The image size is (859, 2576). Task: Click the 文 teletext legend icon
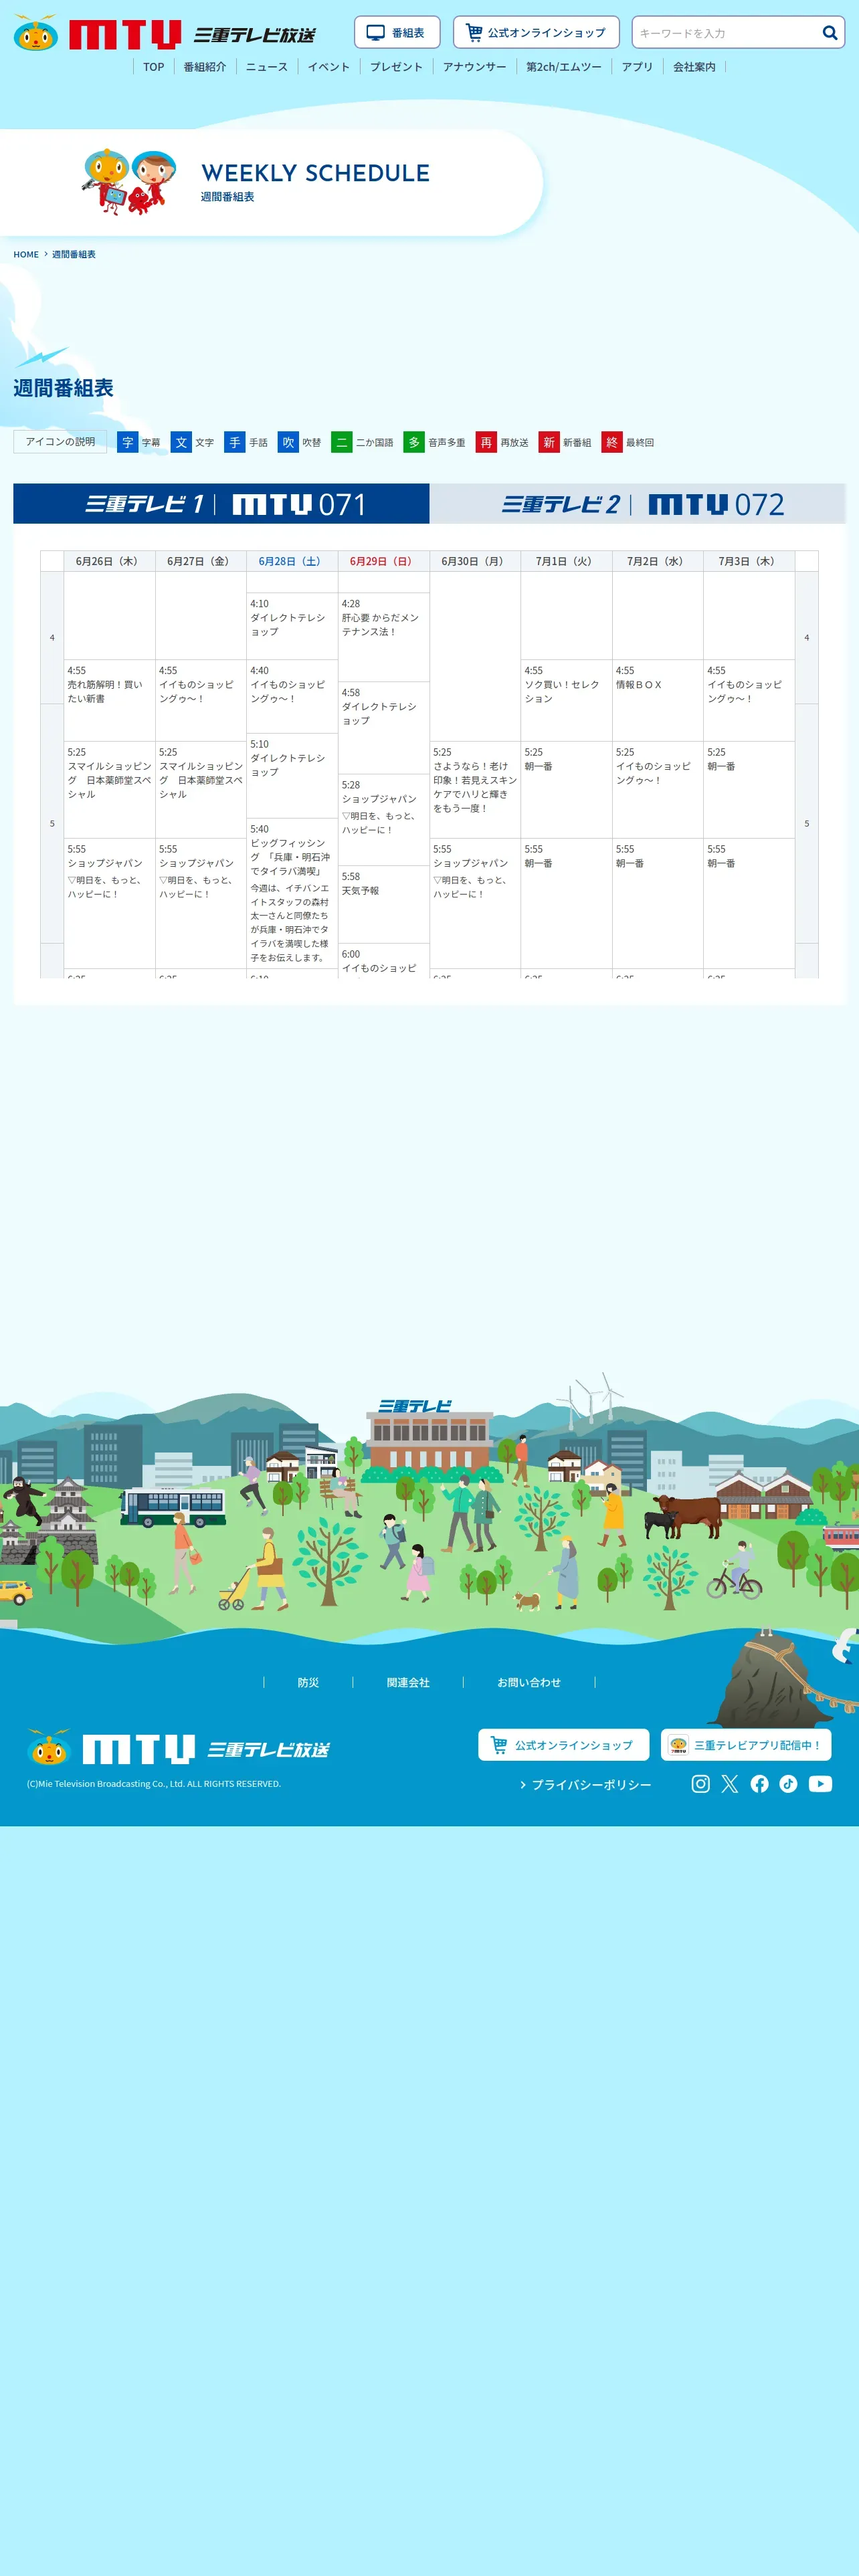click(181, 442)
